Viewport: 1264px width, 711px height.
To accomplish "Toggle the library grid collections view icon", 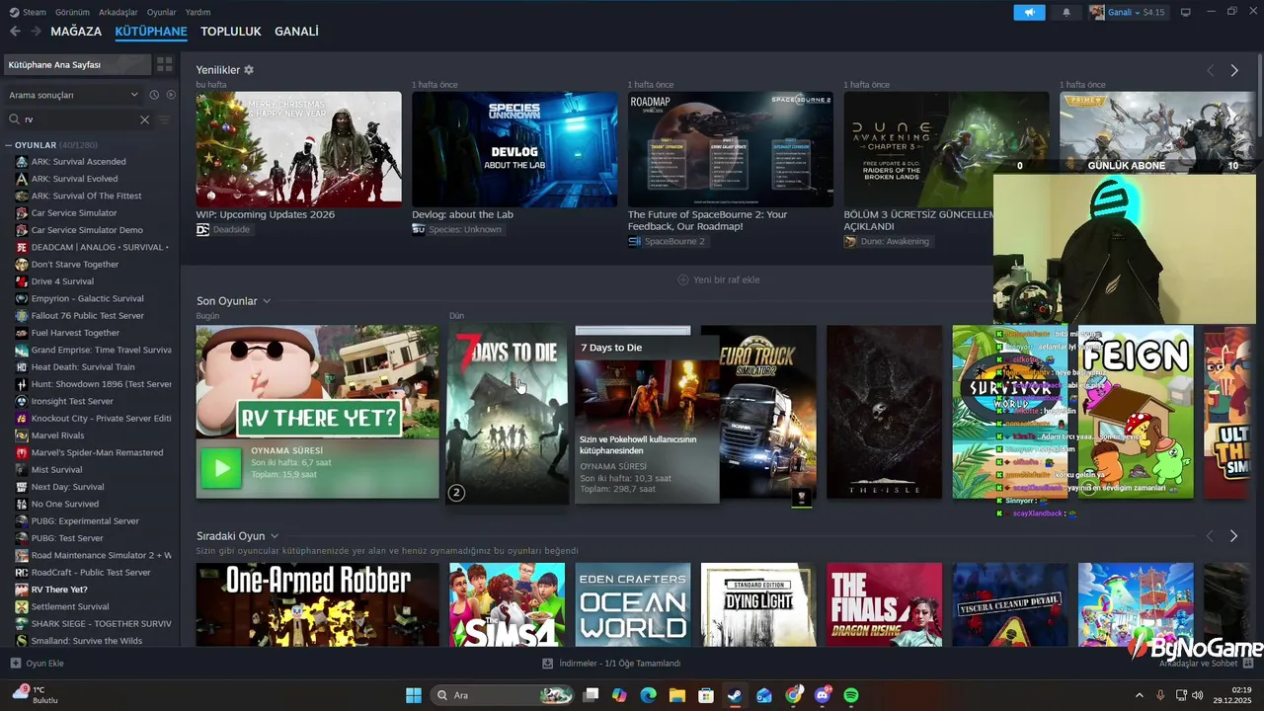I will point(165,64).
